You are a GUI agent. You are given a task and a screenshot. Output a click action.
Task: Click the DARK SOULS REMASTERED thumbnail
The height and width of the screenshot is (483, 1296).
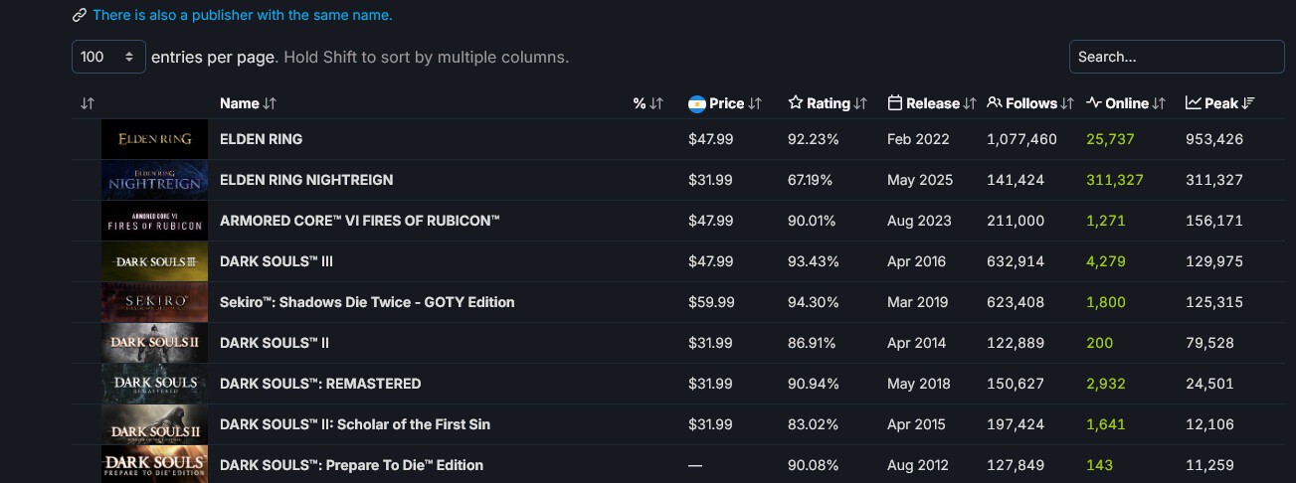click(x=154, y=384)
